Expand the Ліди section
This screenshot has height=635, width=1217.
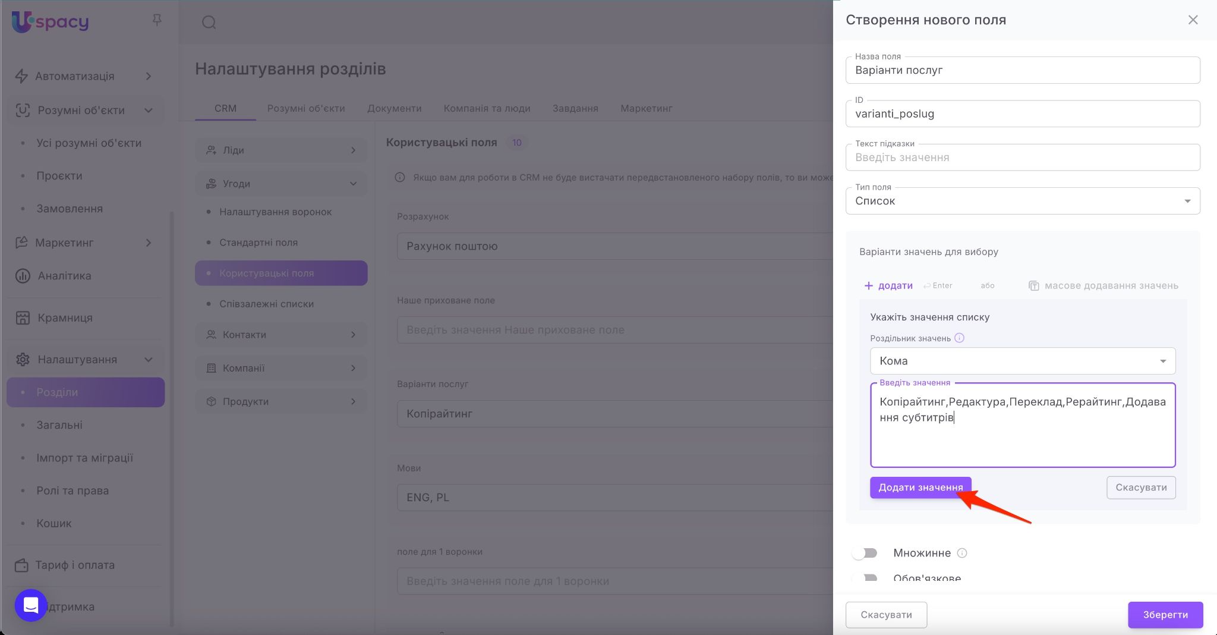281,150
